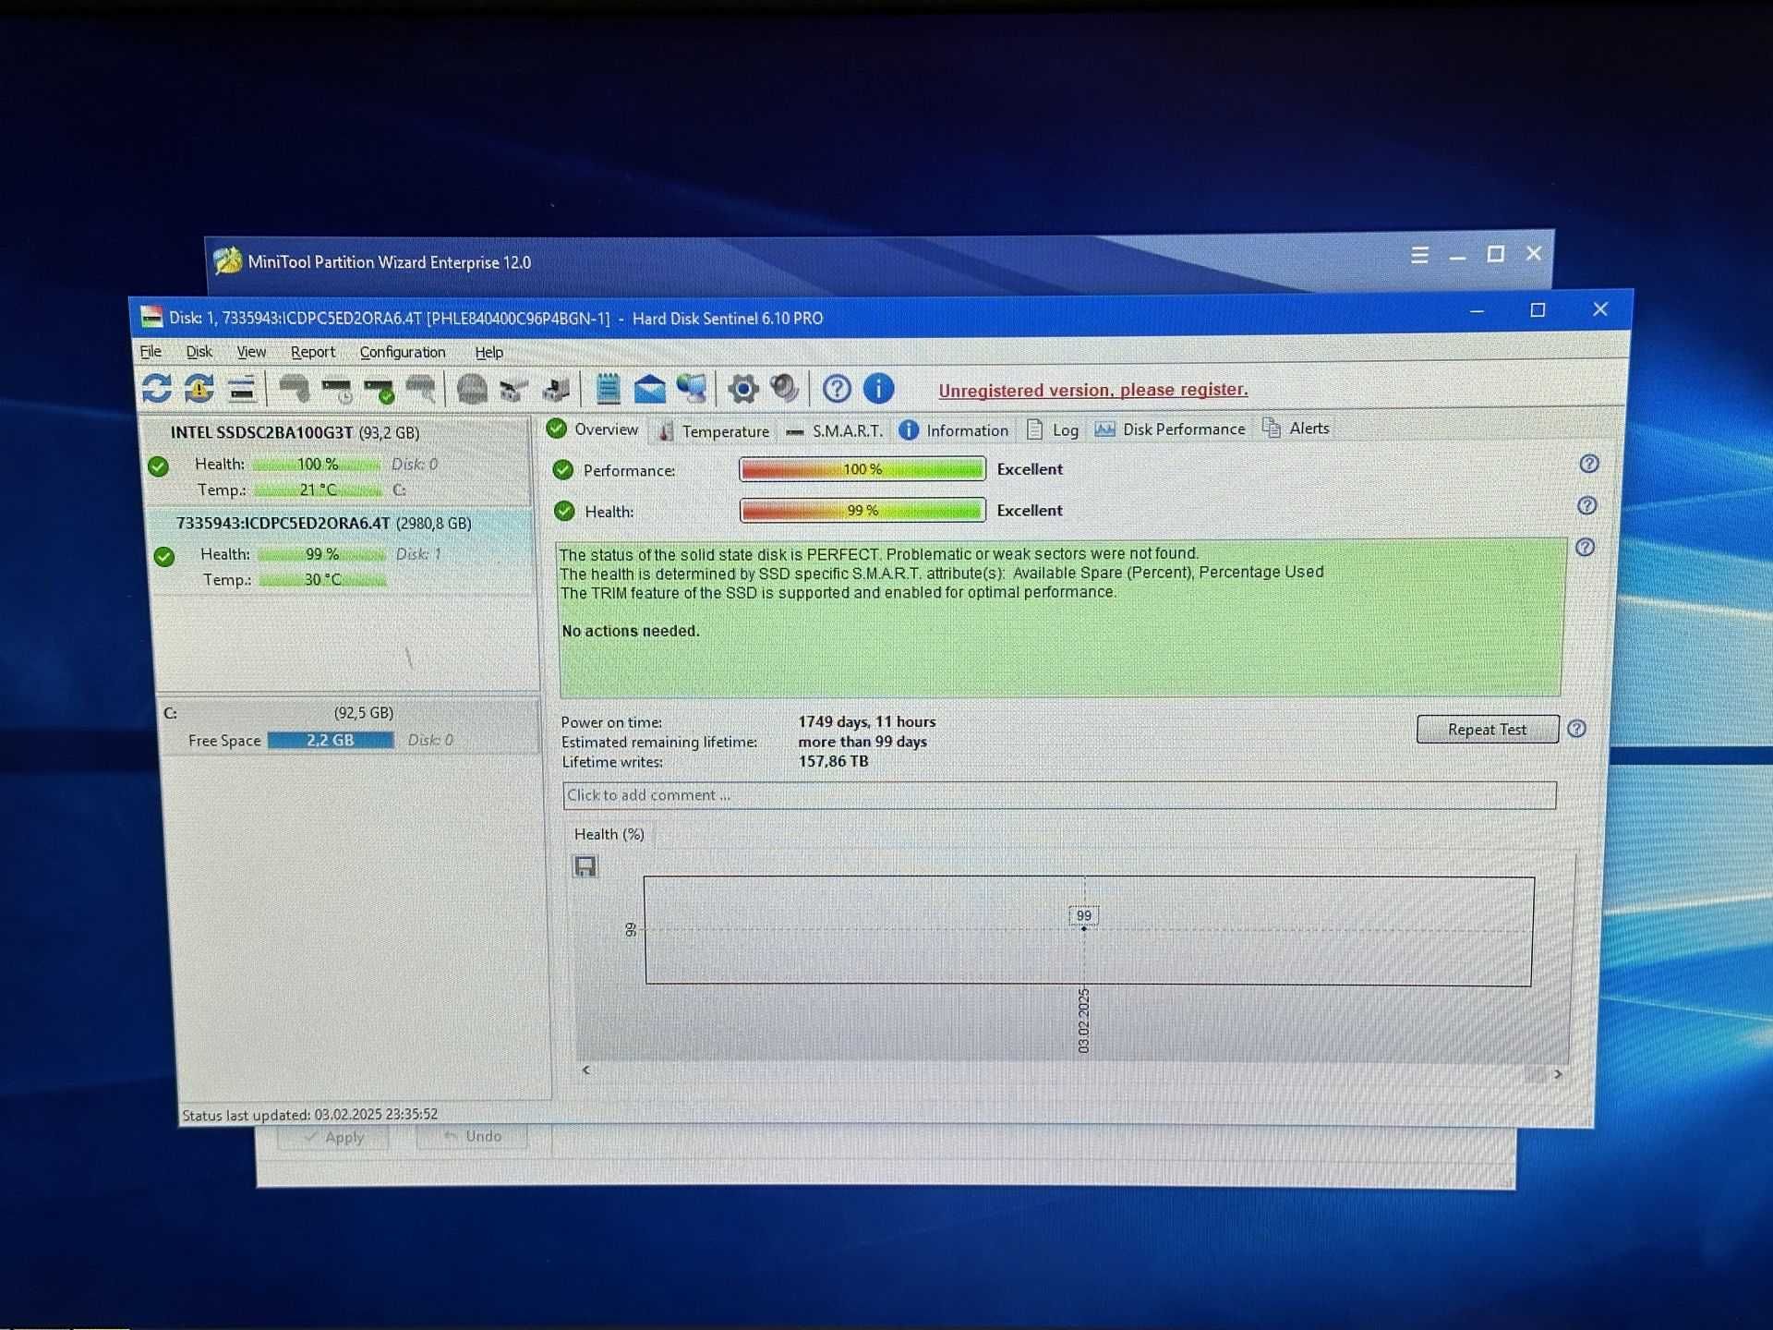Click the 'more than 99 days' value
Screen dimensions: 1773x1330
coord(862,742)
